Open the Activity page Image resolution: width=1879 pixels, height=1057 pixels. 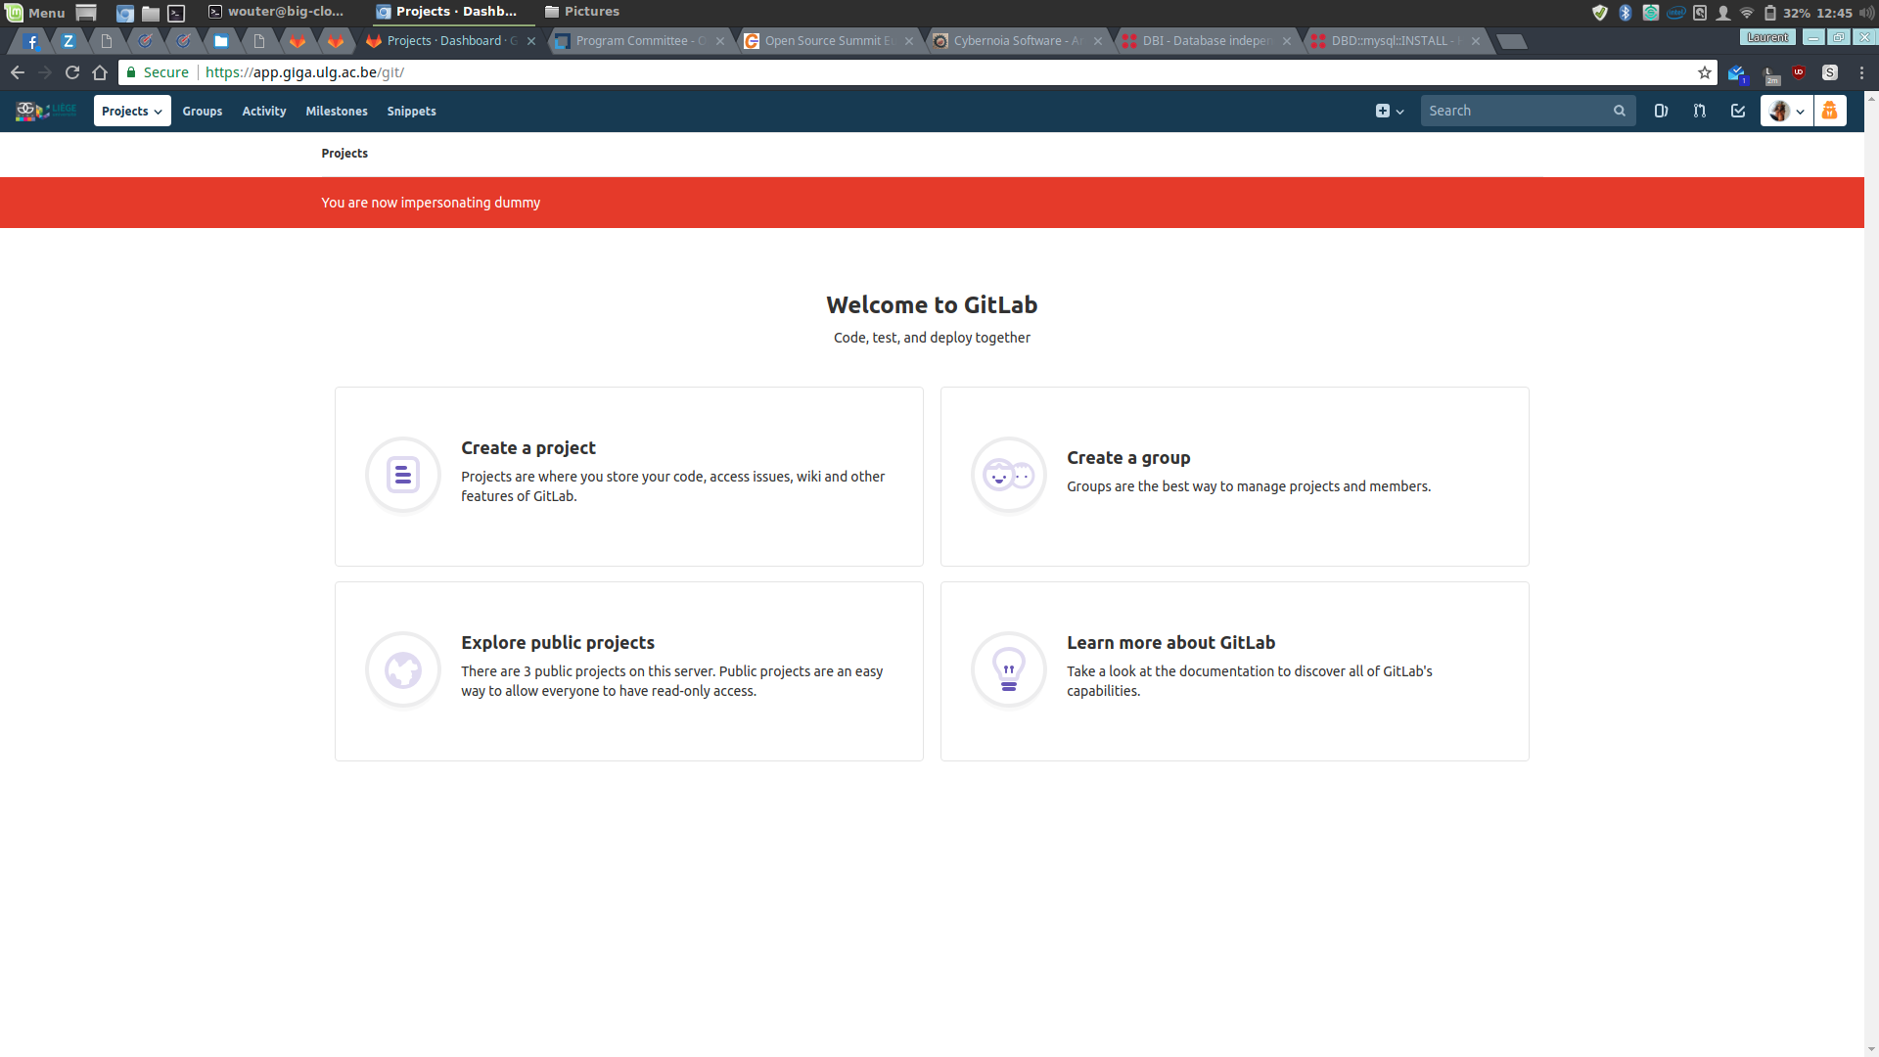tap(264, 111)
